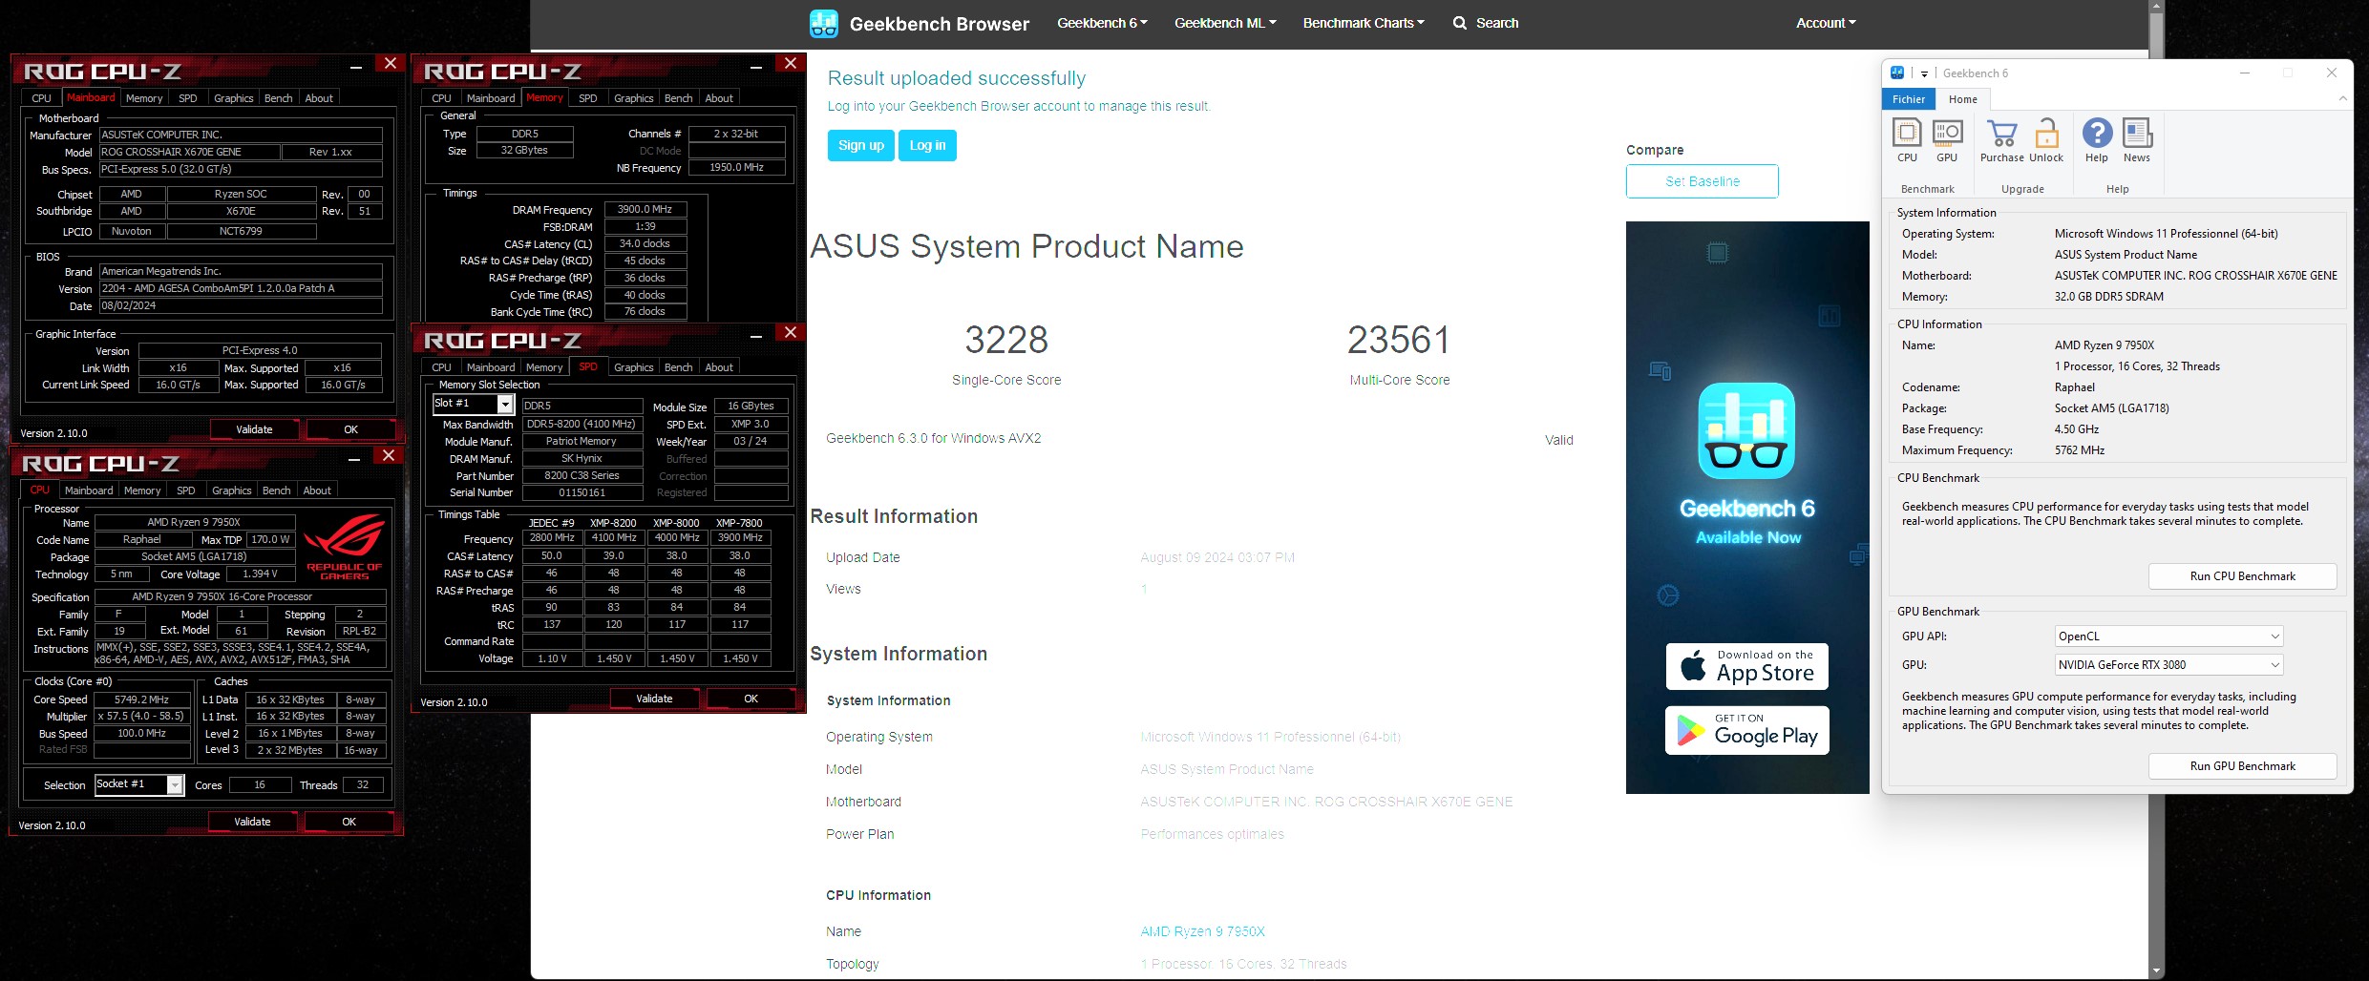Screen dimensions: 2369x981
Task: Open About tab in the Mainboard CPU-Z window
Action: point(319,98)
